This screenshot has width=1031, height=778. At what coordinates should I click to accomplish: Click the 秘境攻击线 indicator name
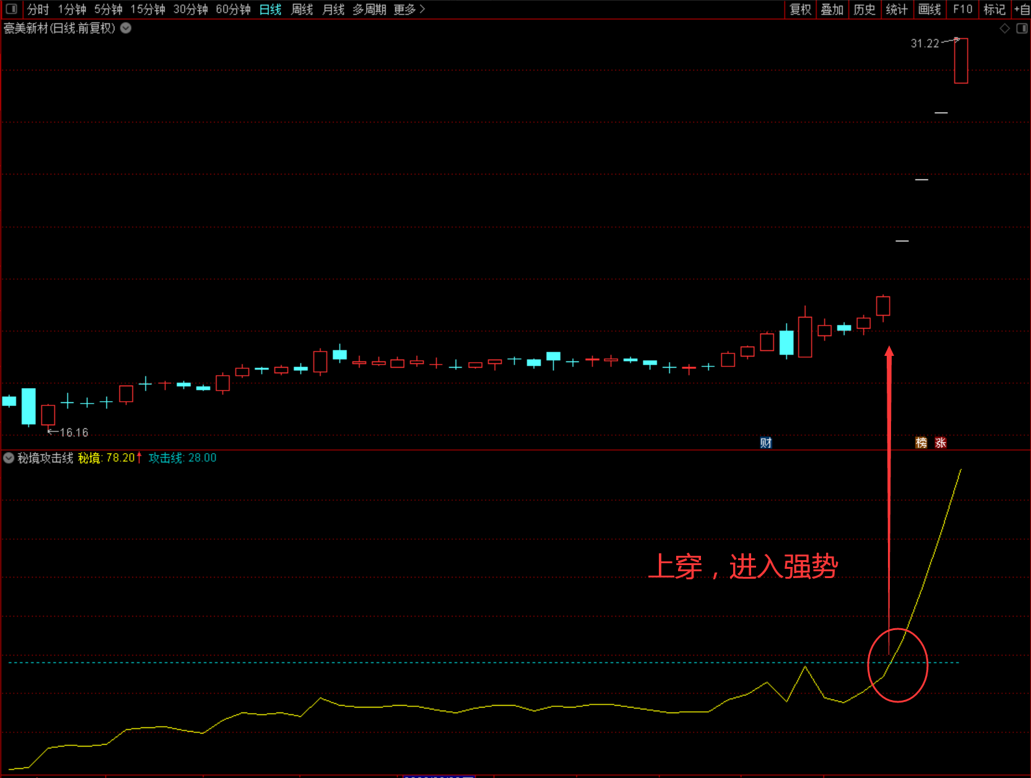pyautogui.click(x=45, y=458)
